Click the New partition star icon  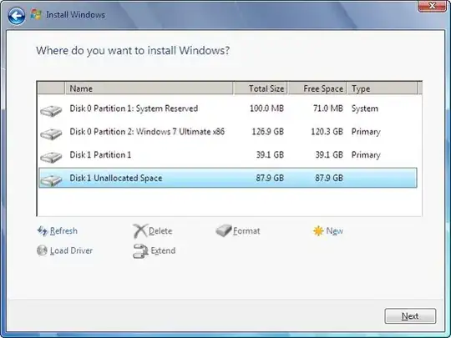point(318,231)
